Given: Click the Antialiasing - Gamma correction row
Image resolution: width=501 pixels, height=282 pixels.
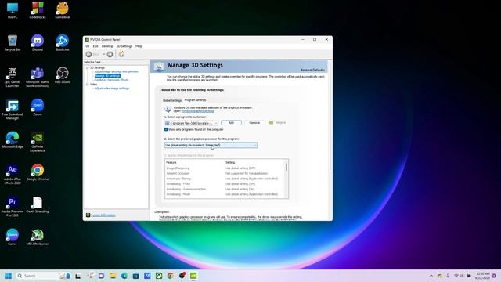Looking at the screenshot, I should click(225, 189).
